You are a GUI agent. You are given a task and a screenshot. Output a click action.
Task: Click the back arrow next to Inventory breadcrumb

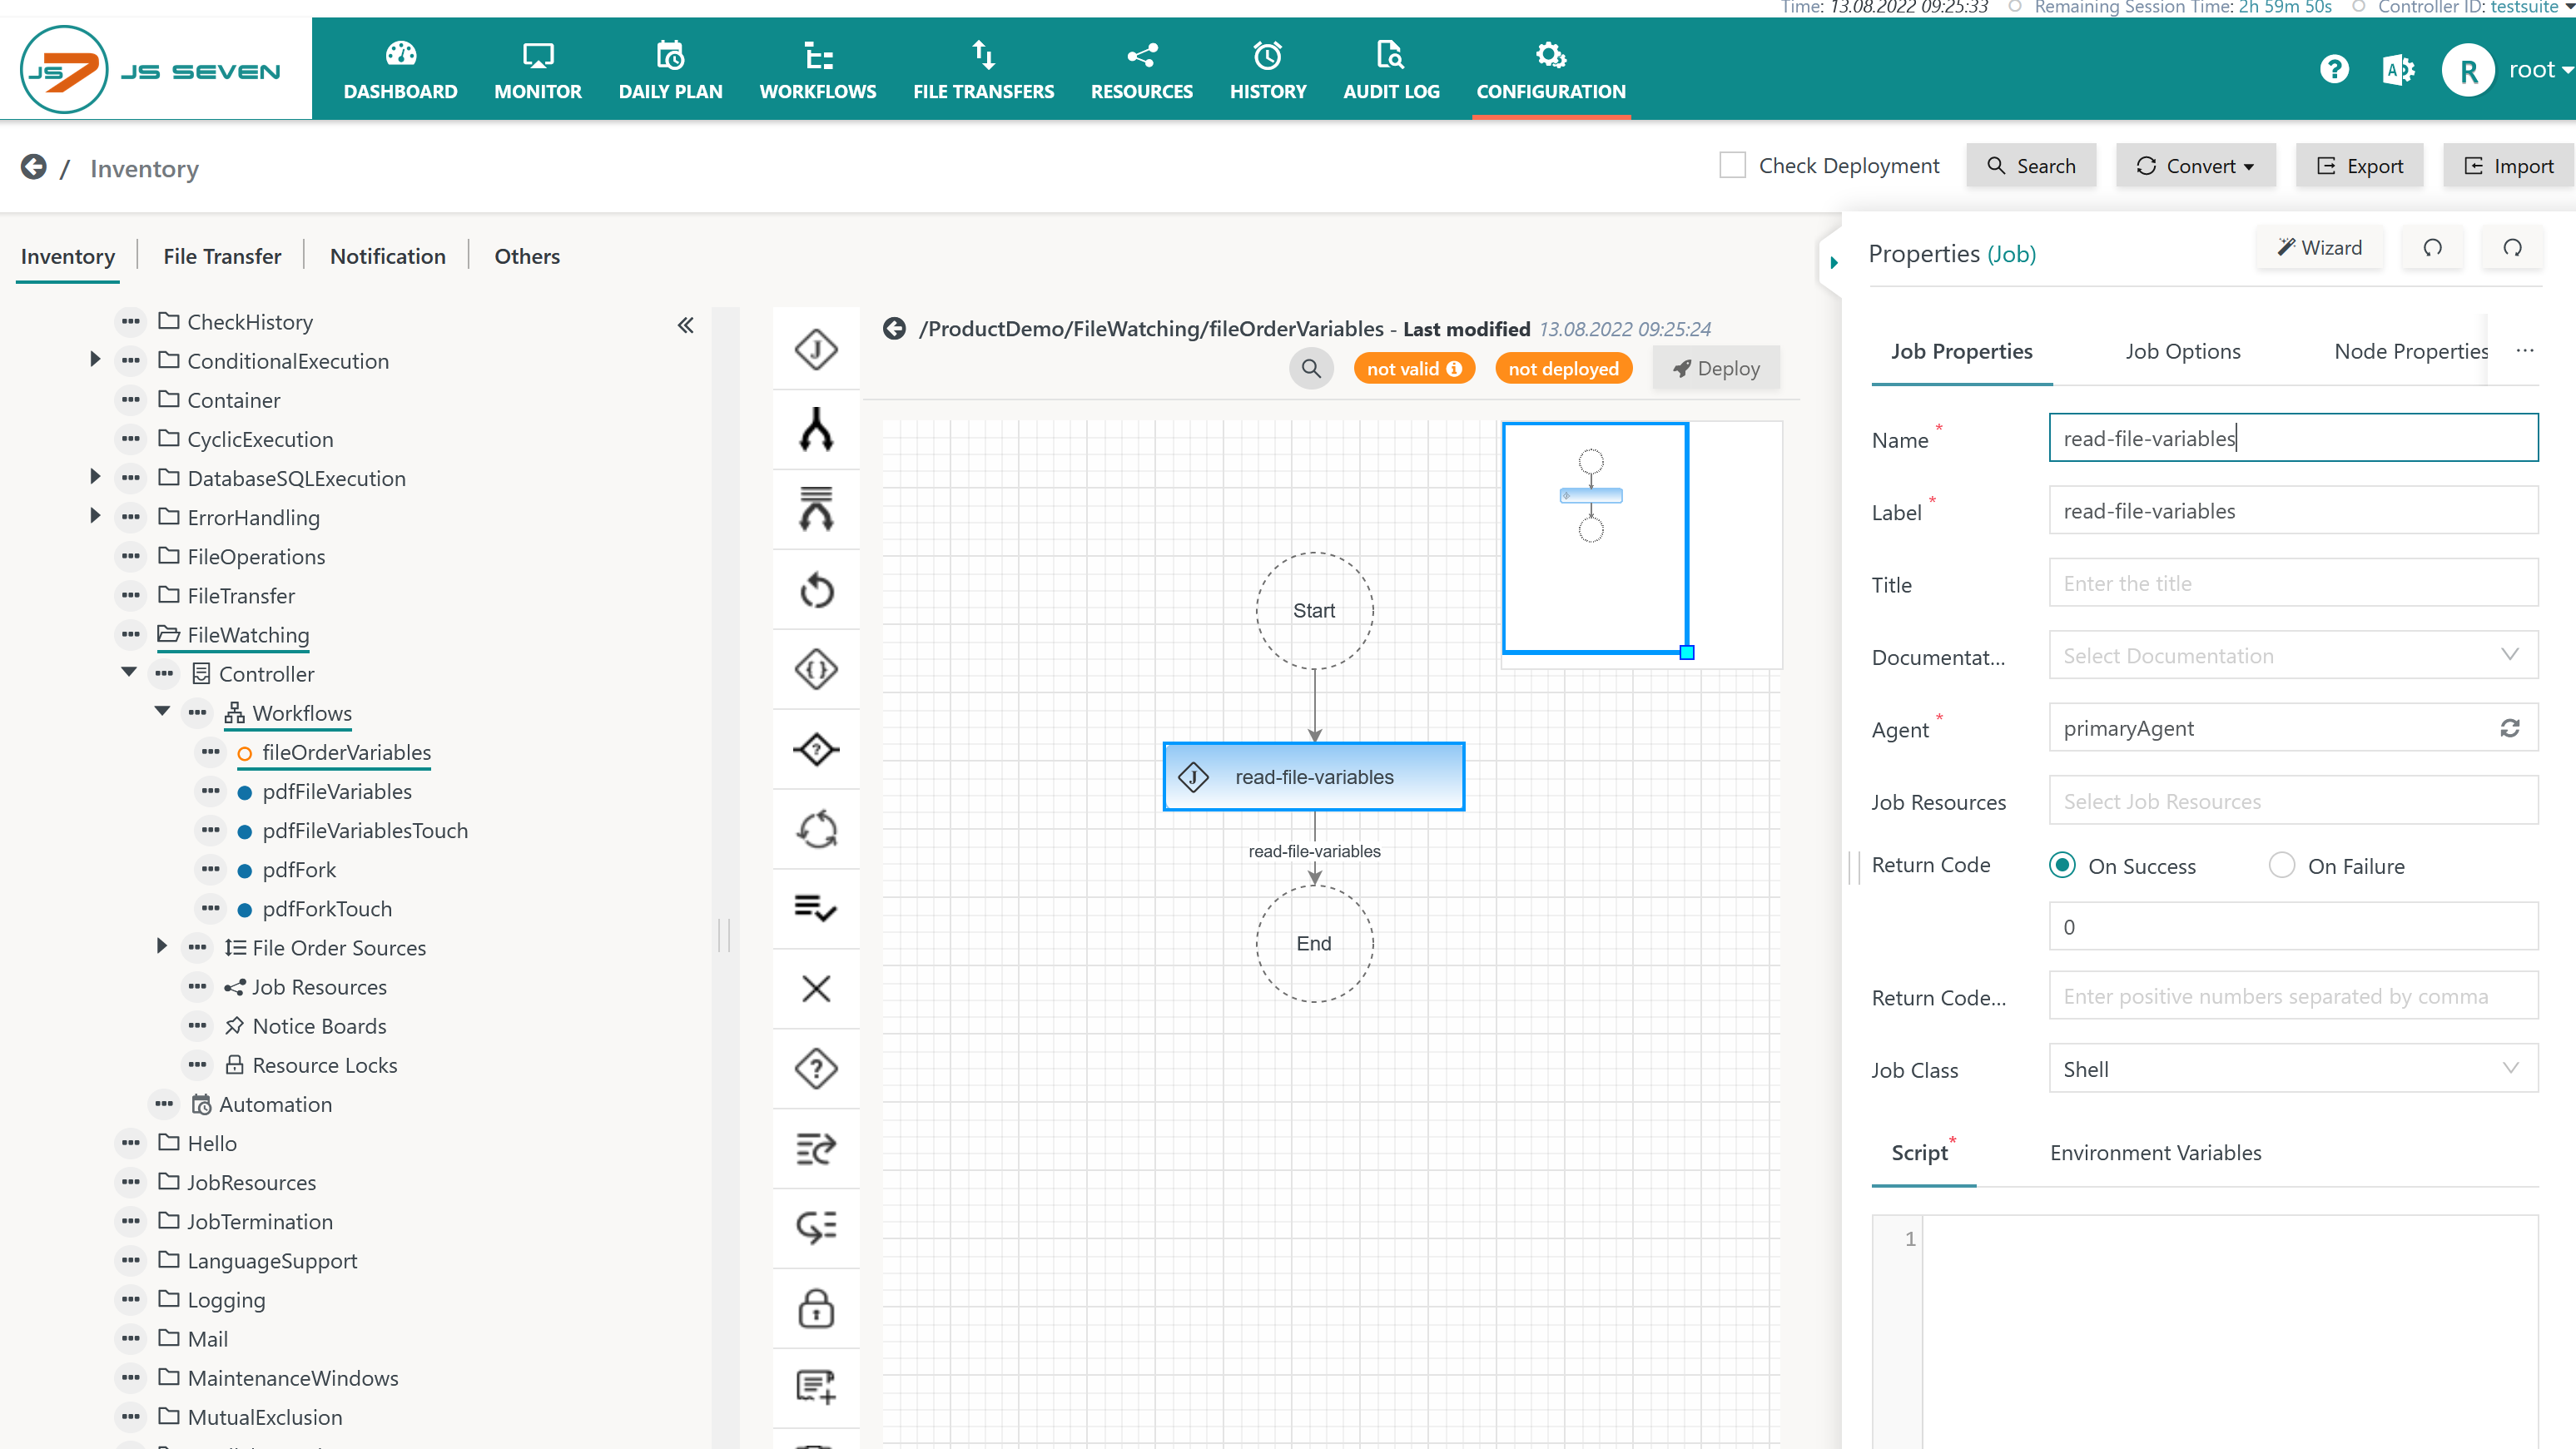(x=33, y=167)
